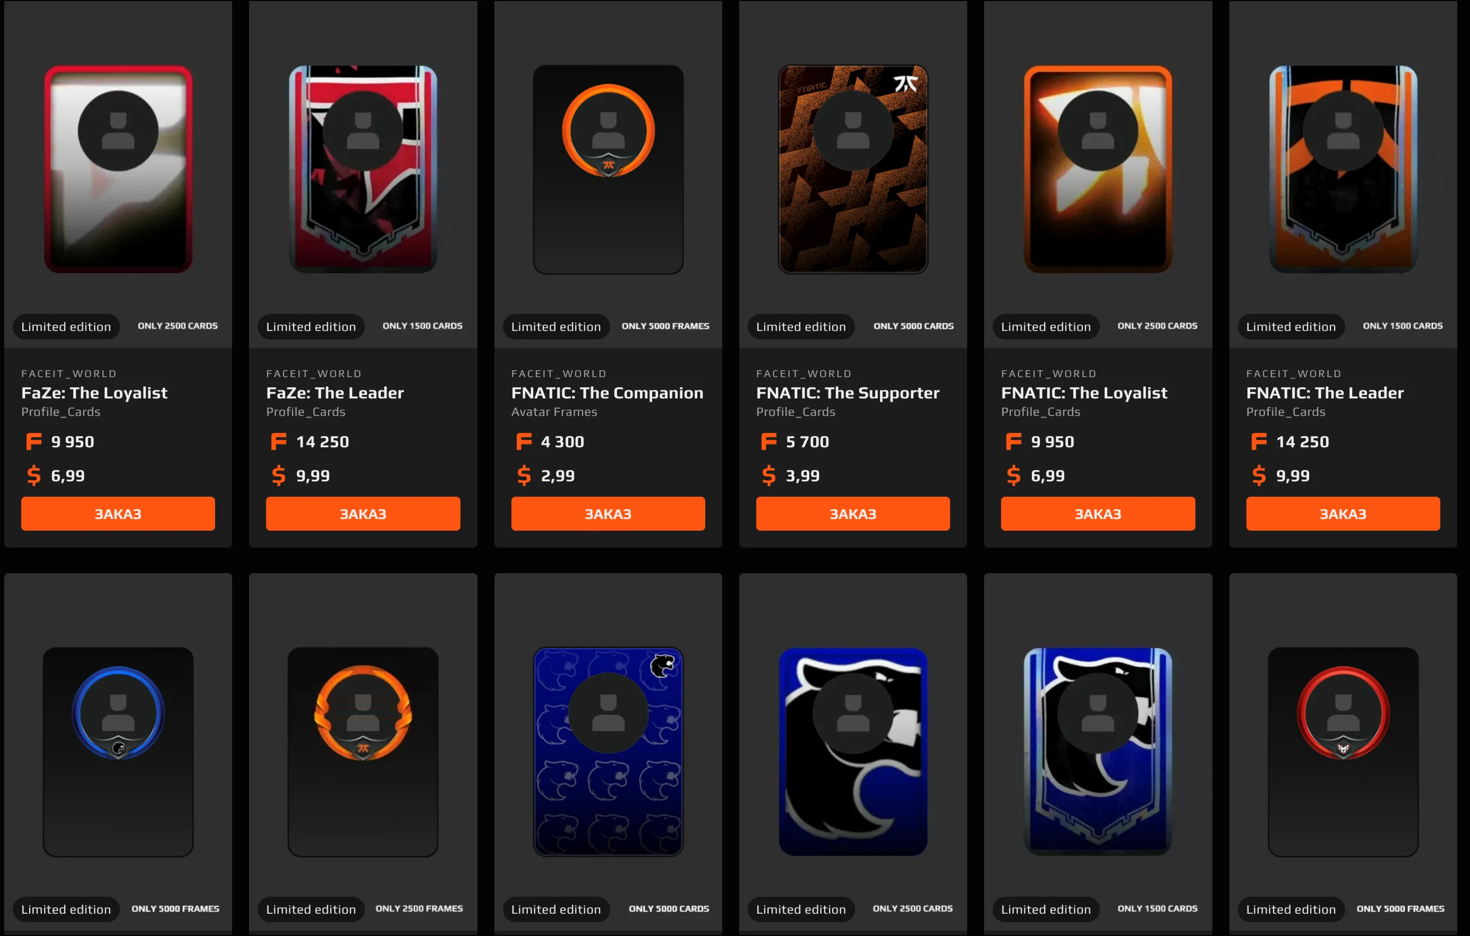This screenshot has height=936, width=1470.
Task: Click the orange F points icon under FaZe: The Loyalist
Action: 33,441
